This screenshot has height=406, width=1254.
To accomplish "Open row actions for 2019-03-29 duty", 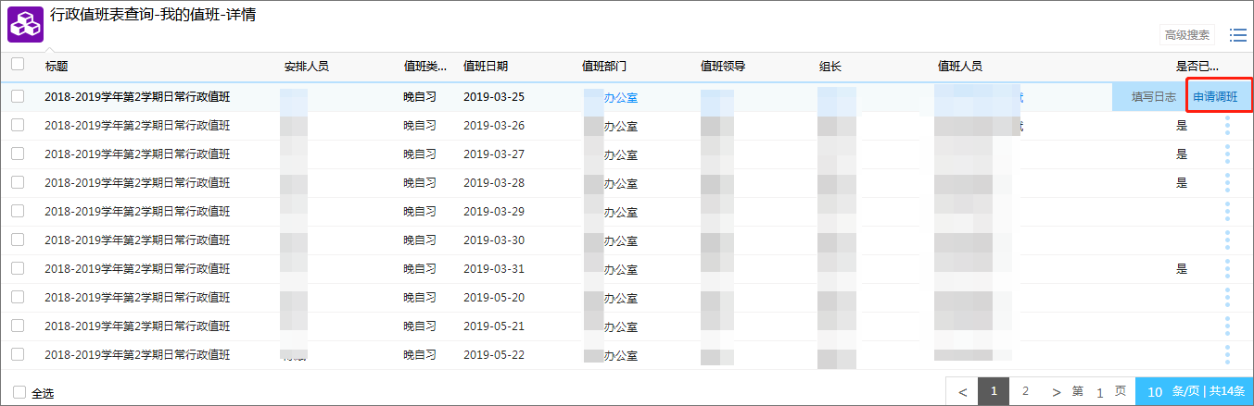I will (x=1227, y=212).
